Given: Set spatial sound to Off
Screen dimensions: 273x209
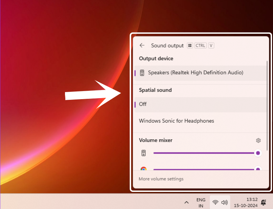Looking at the screenshot, I should (x=201, y=104).
